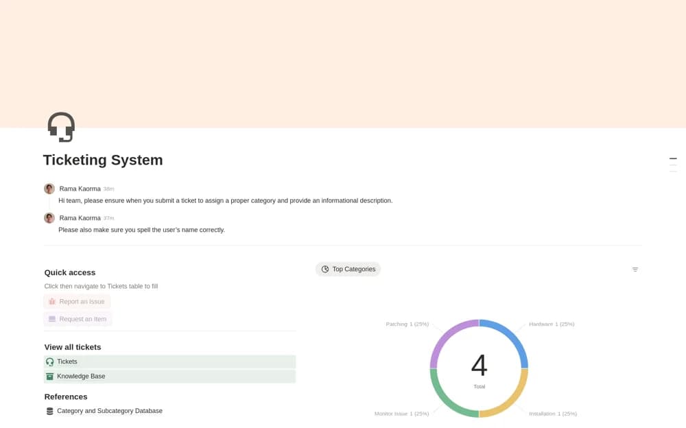Click the comment about spelling user's name
This screenshot has width=686, height=428.
click(x=141, y=230)
